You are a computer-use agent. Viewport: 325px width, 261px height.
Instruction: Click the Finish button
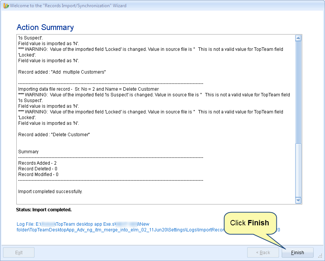pyautogui.click(x=297, y=253)
